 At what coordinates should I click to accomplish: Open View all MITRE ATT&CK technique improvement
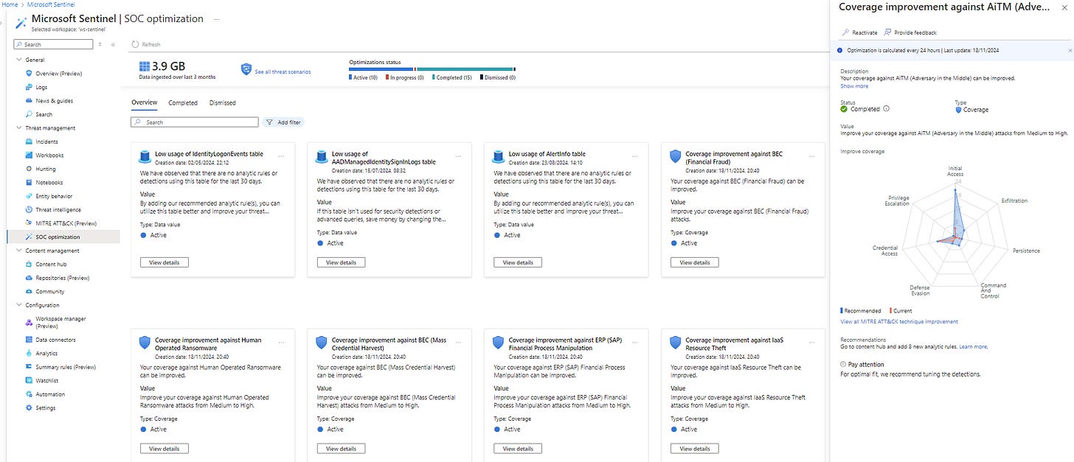pos(899,322)
